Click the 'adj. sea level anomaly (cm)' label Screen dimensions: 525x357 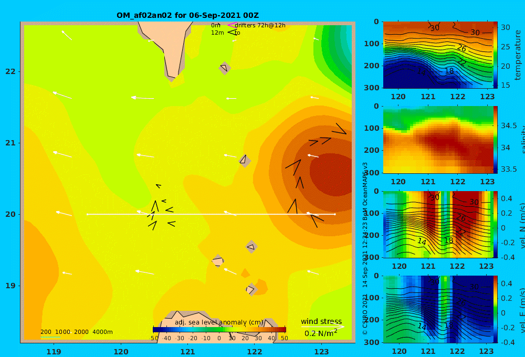[219, 322]
